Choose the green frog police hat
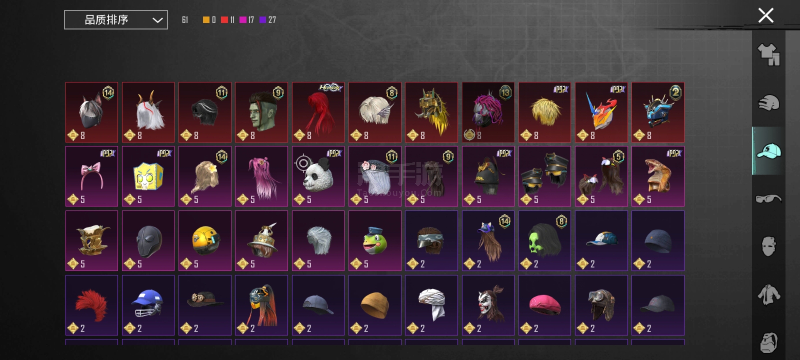The image size is (800, 360). coord(375,241)
